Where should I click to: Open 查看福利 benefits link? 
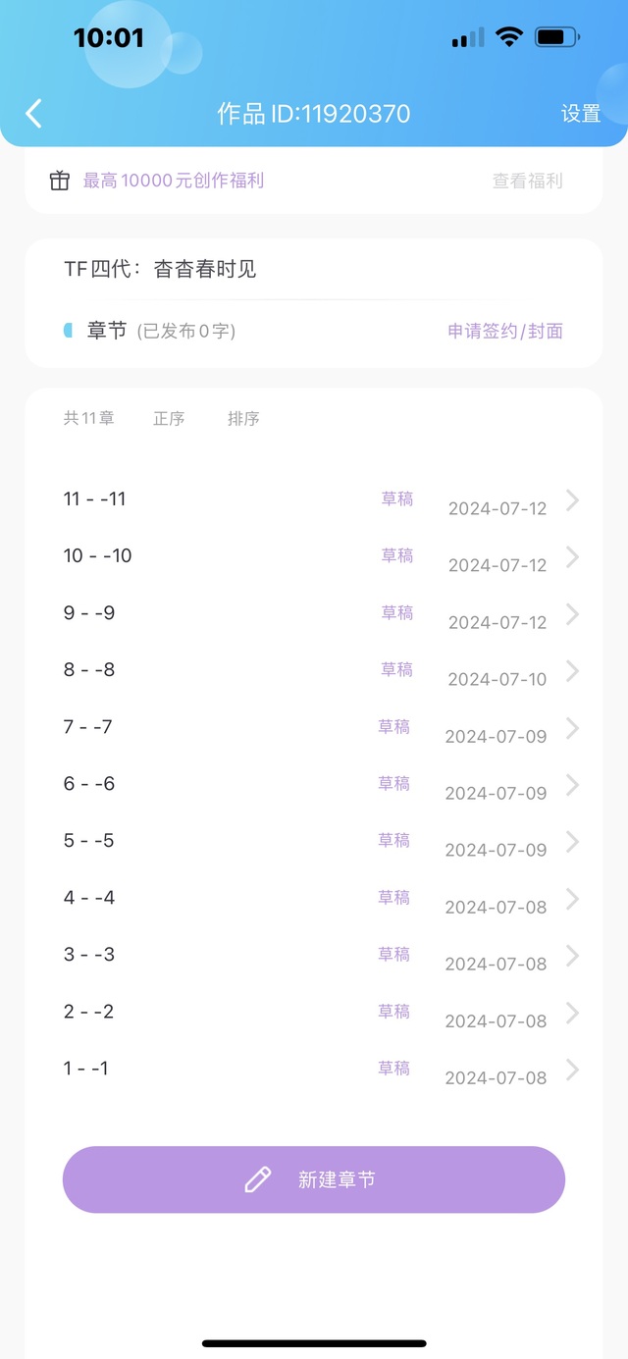point(528,181)
